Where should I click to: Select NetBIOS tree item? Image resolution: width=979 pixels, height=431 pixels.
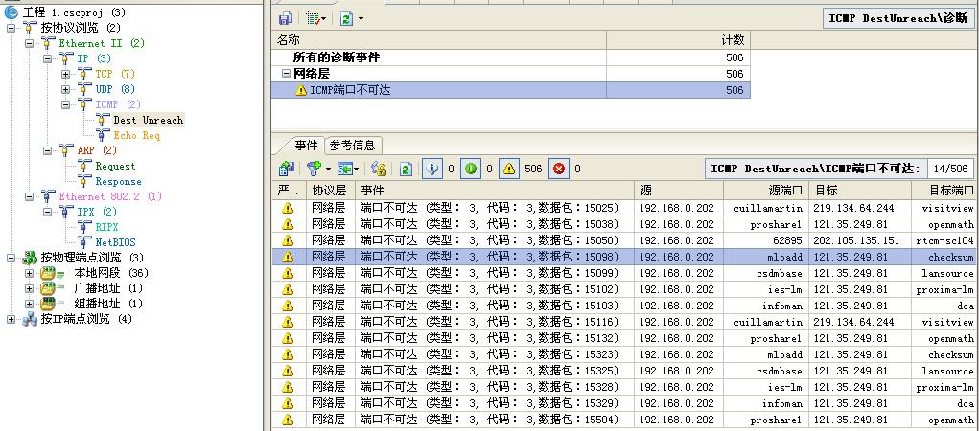pyautogui.click(x=115, y=242)
